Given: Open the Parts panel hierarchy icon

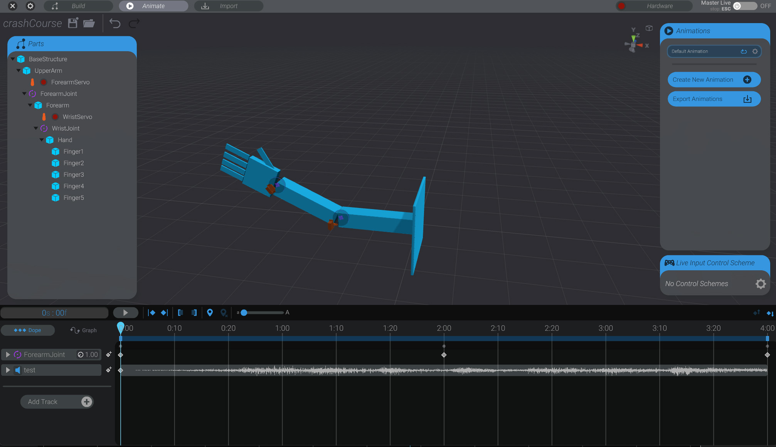Looking at the screenshot, I should (x=20, y=44).
